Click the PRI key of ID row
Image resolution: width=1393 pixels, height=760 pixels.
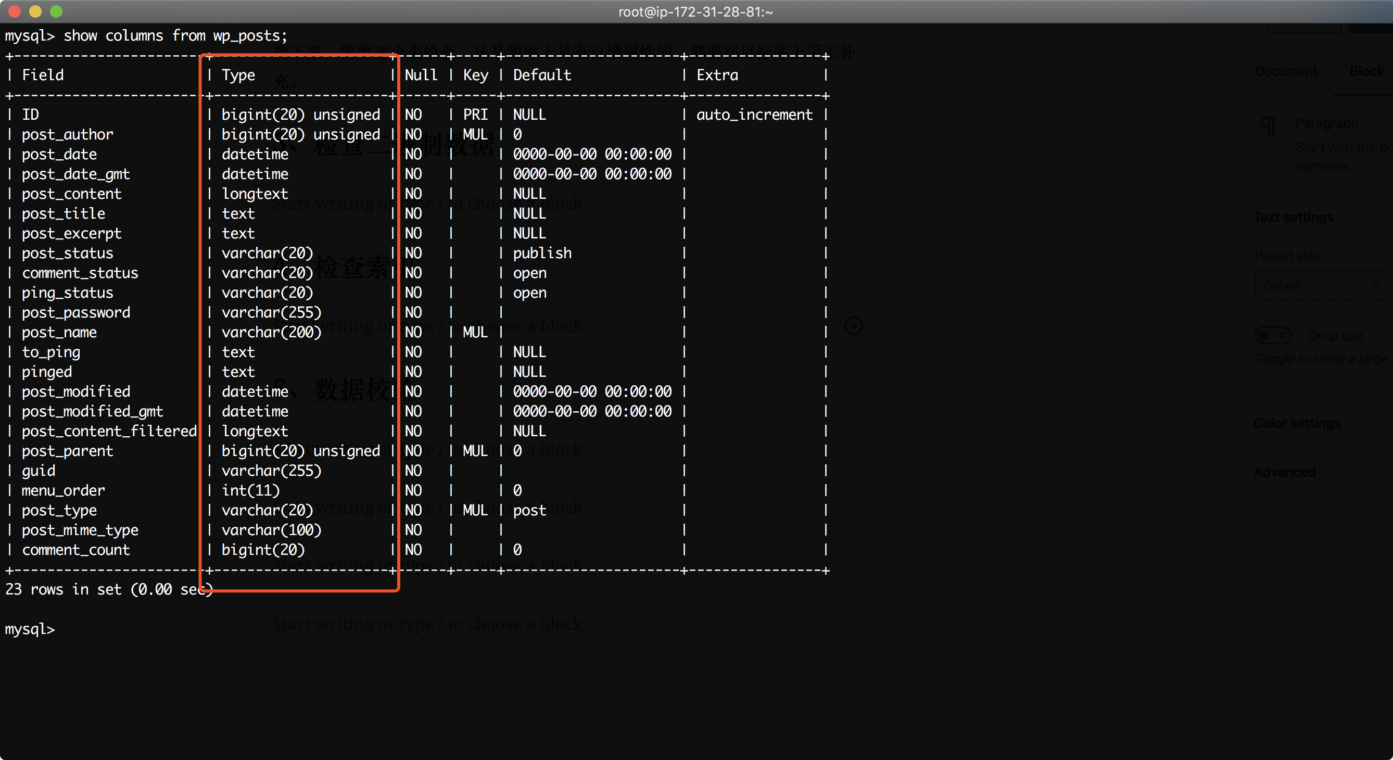click(475, 115)
